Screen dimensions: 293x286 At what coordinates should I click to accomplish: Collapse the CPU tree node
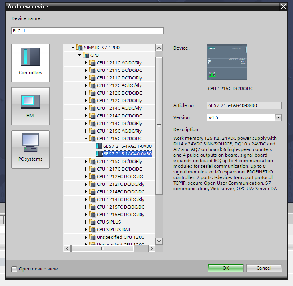tap(80, 55)
